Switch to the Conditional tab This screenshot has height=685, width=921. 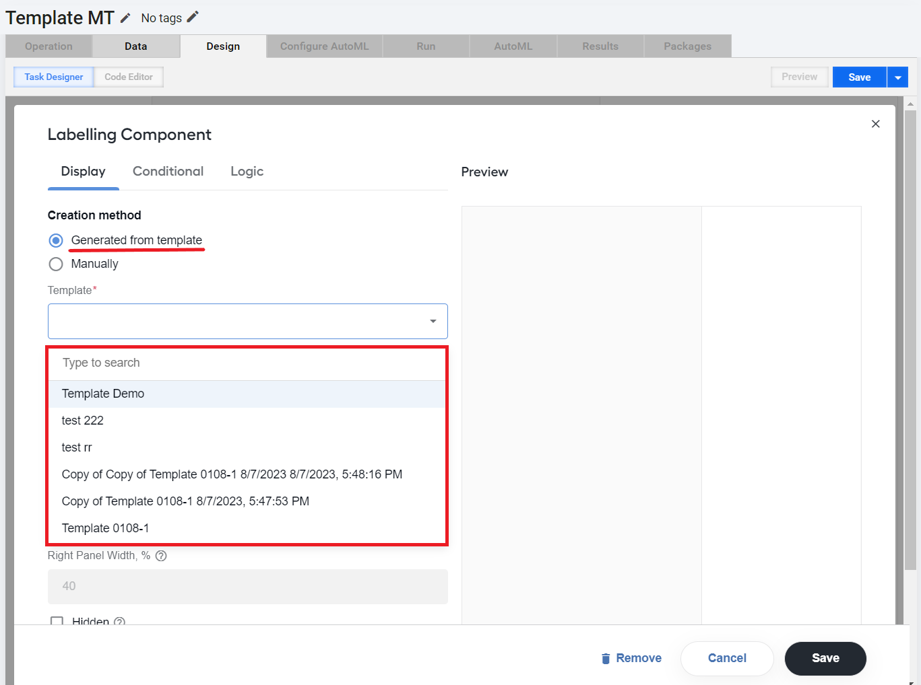pos(168,172)
